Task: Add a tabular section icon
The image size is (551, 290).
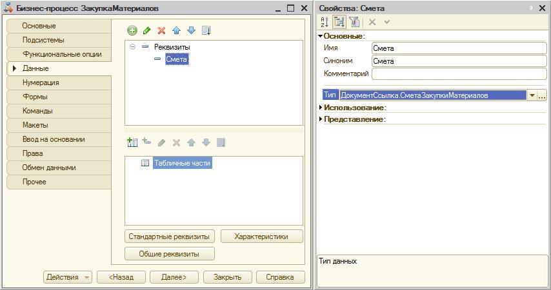Action: [132, 142]
